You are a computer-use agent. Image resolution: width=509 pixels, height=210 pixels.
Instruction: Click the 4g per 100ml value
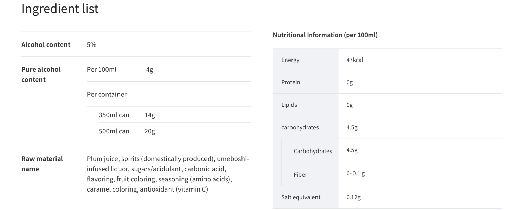pyautogui.click(x=149, y=70)
